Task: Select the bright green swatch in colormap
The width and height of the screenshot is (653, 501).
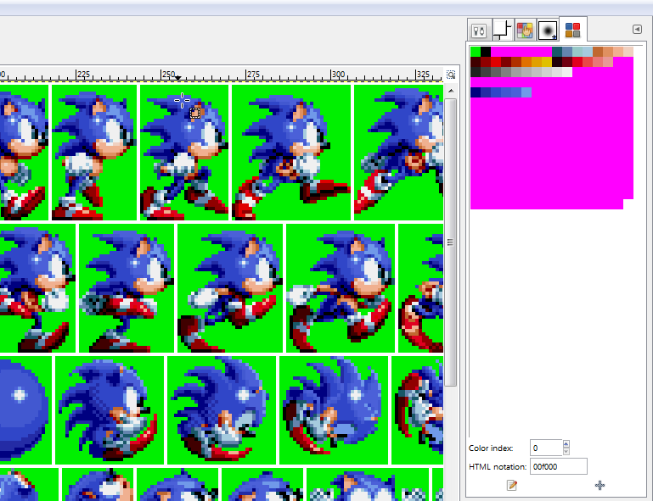Action: [x=476, y=52]
